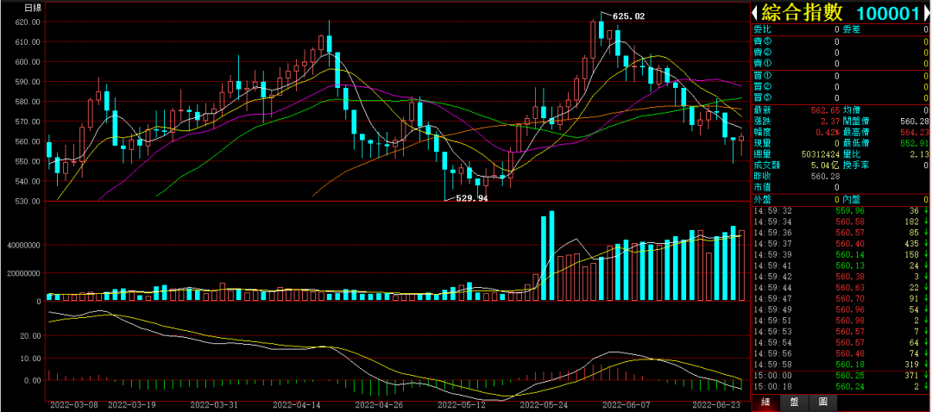
Task: Select the 14:59:49 trade row
Action: (841, 309)
